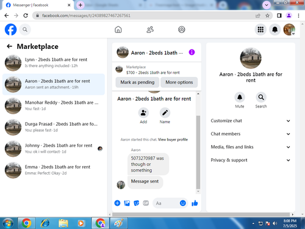Open new browser tab with plus button

click(x=81, y=5)
